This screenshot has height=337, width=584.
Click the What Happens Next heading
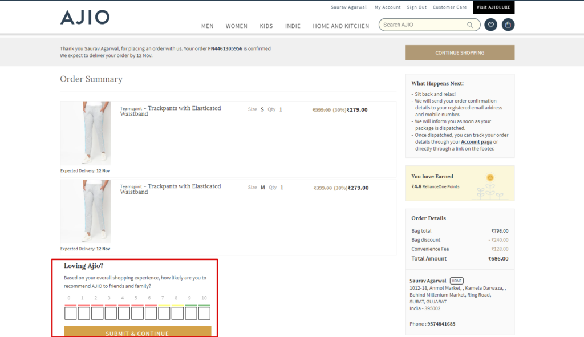(x=437, y=83)
